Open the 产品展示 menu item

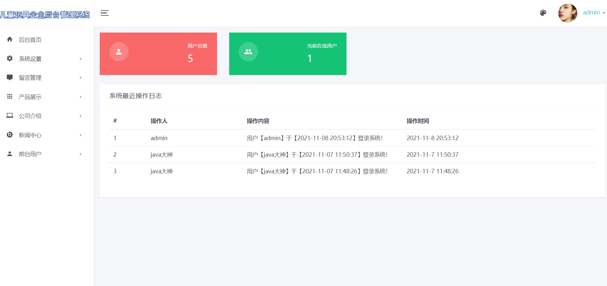point(47,97)
